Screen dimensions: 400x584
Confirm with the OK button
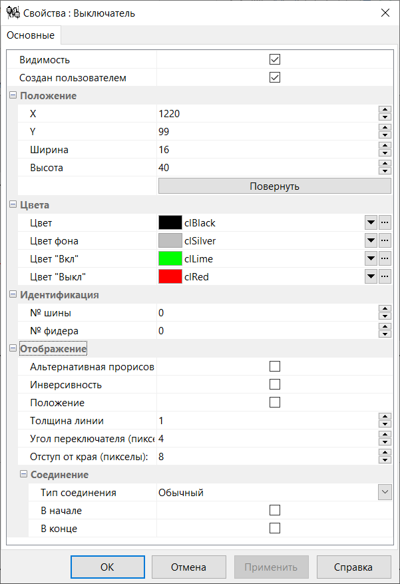(108, 567)
